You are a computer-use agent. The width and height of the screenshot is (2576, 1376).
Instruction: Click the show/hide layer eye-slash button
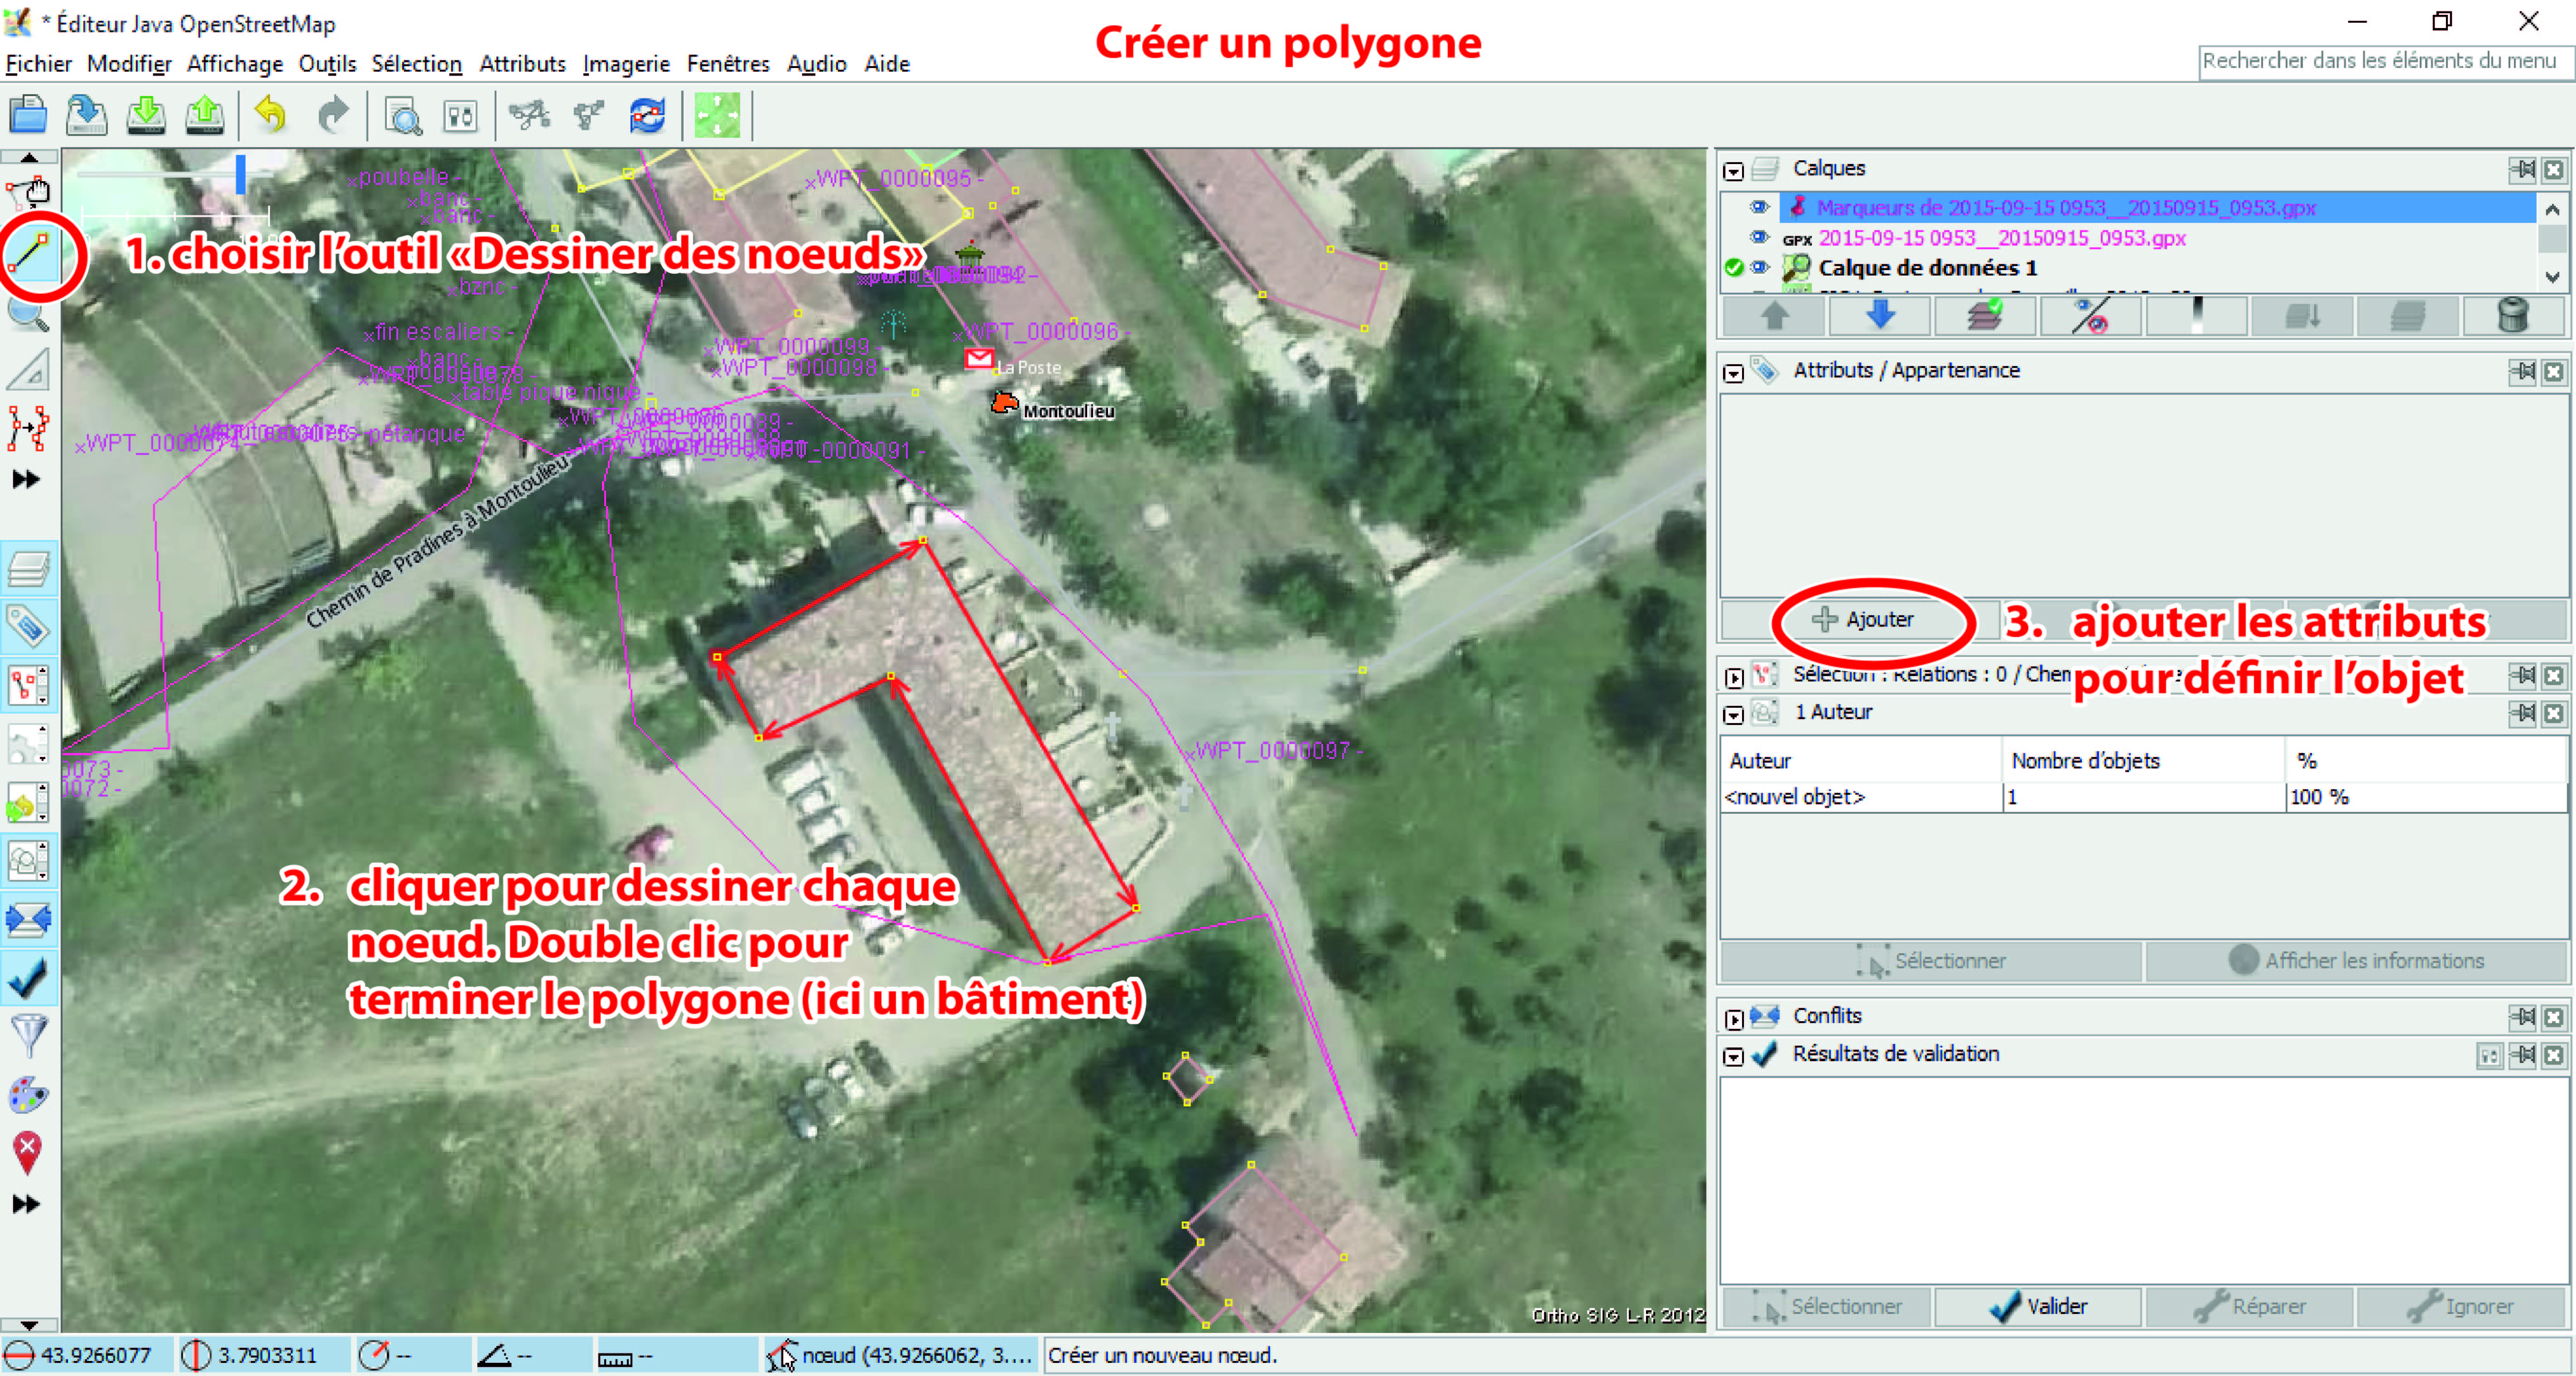pyautogui.click(x=2090, y=315)
